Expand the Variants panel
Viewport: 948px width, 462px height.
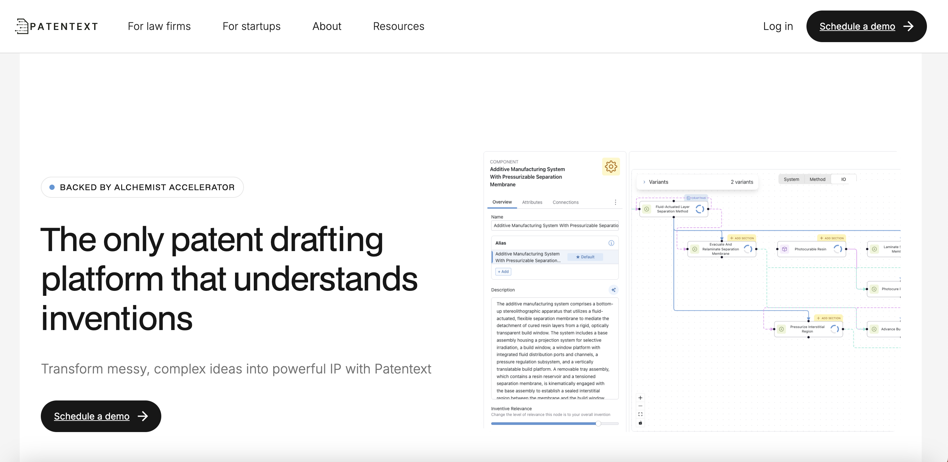644,182
